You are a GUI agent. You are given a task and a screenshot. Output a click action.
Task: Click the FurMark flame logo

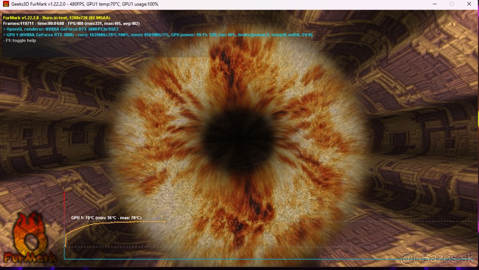tap(30, 238)
